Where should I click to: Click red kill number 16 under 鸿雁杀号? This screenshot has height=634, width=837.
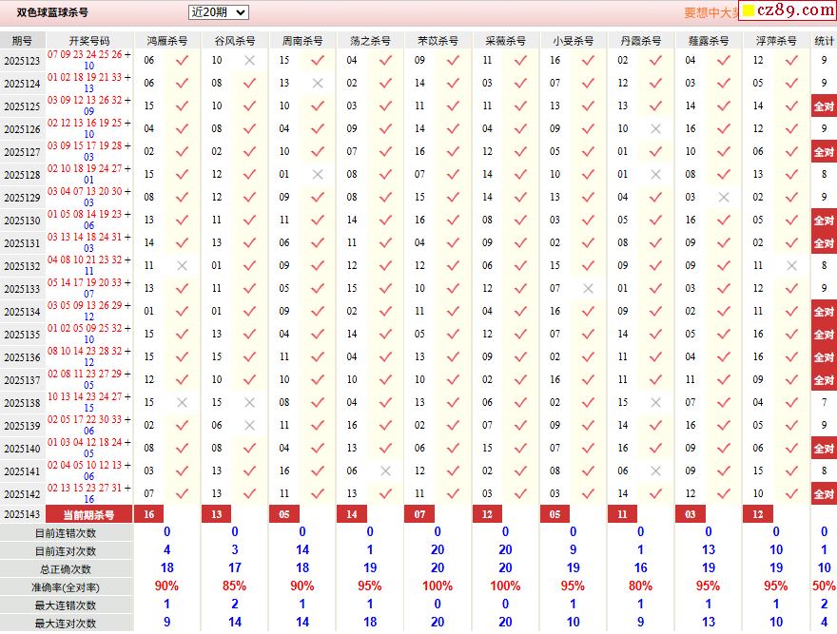(148, 514)
